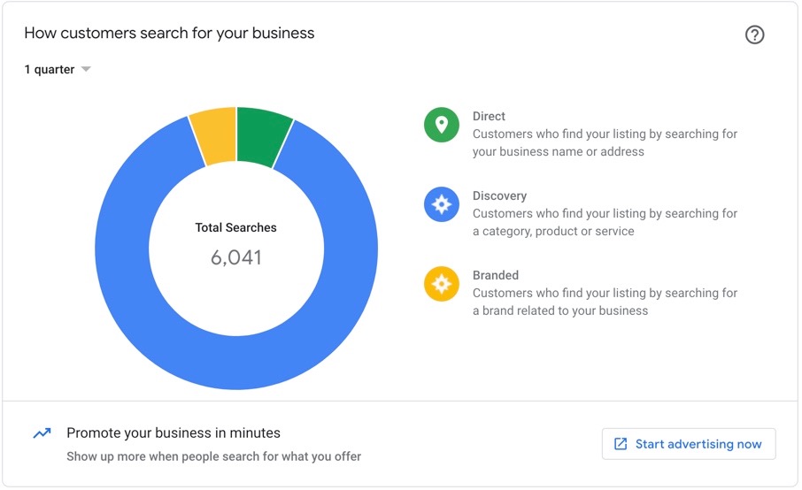802x490 pixels.
Task: Click 'How customers search for your business' title
Action: coord(169,34)
